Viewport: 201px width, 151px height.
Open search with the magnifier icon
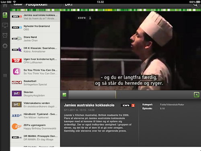[195, 5]
